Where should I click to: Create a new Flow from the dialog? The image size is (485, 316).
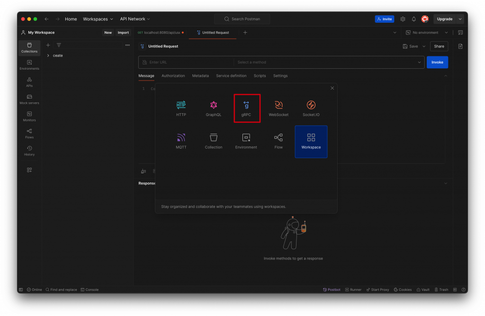click(278, 142)
